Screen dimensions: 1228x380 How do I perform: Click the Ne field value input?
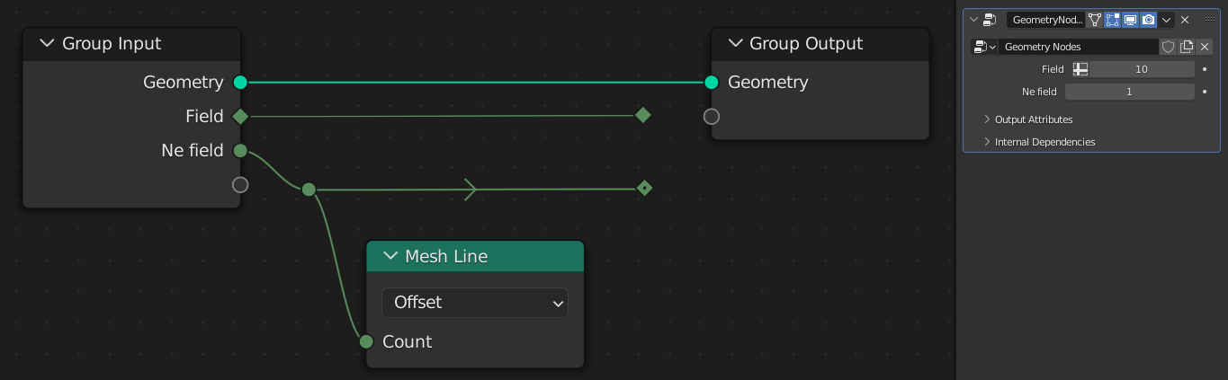tap(1129, 92)
